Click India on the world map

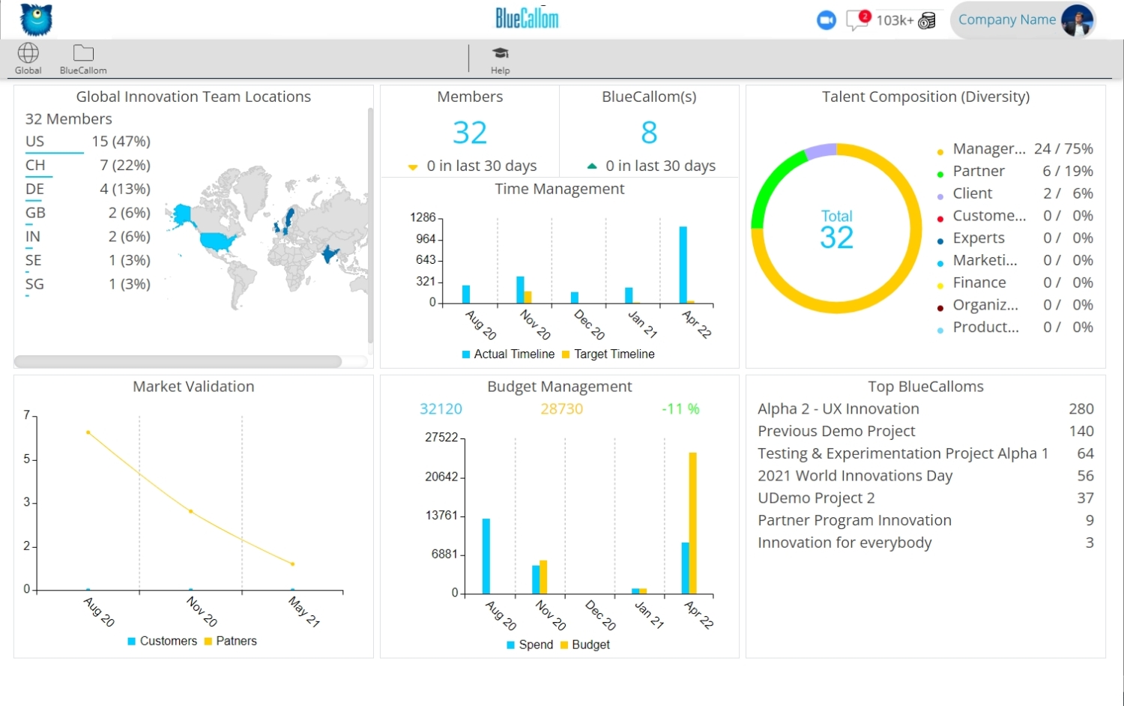pos(328,254)
